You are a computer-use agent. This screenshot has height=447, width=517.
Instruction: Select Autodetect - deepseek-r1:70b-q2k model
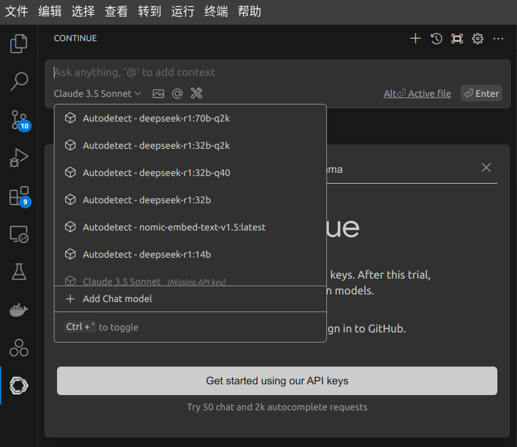click(x=190, y=118)
